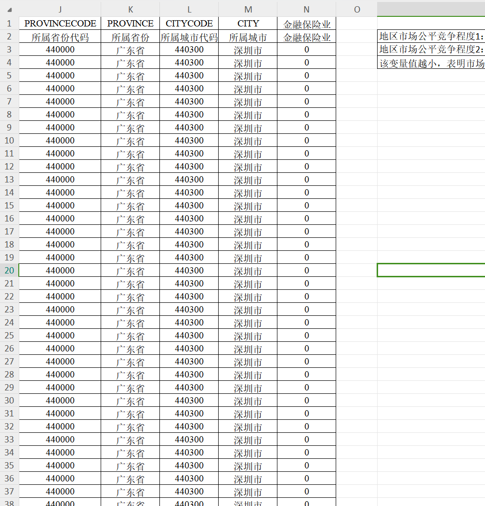Click the 地区市场公平竞争程度1 cell
Screen dimensions: 485x506
[x=431, y=36]
